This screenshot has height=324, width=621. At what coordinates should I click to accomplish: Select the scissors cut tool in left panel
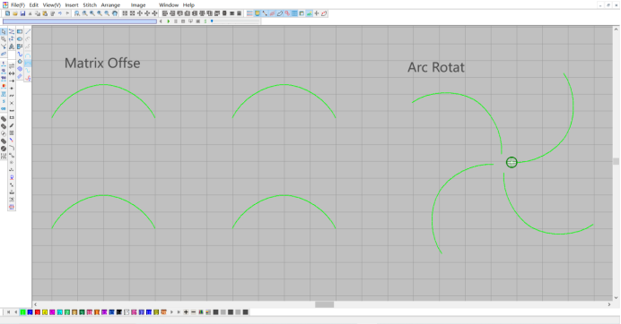click(x=4, y=47)
